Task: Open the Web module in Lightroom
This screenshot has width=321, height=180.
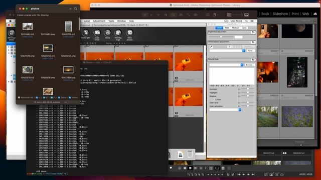Action: point(305,13)
